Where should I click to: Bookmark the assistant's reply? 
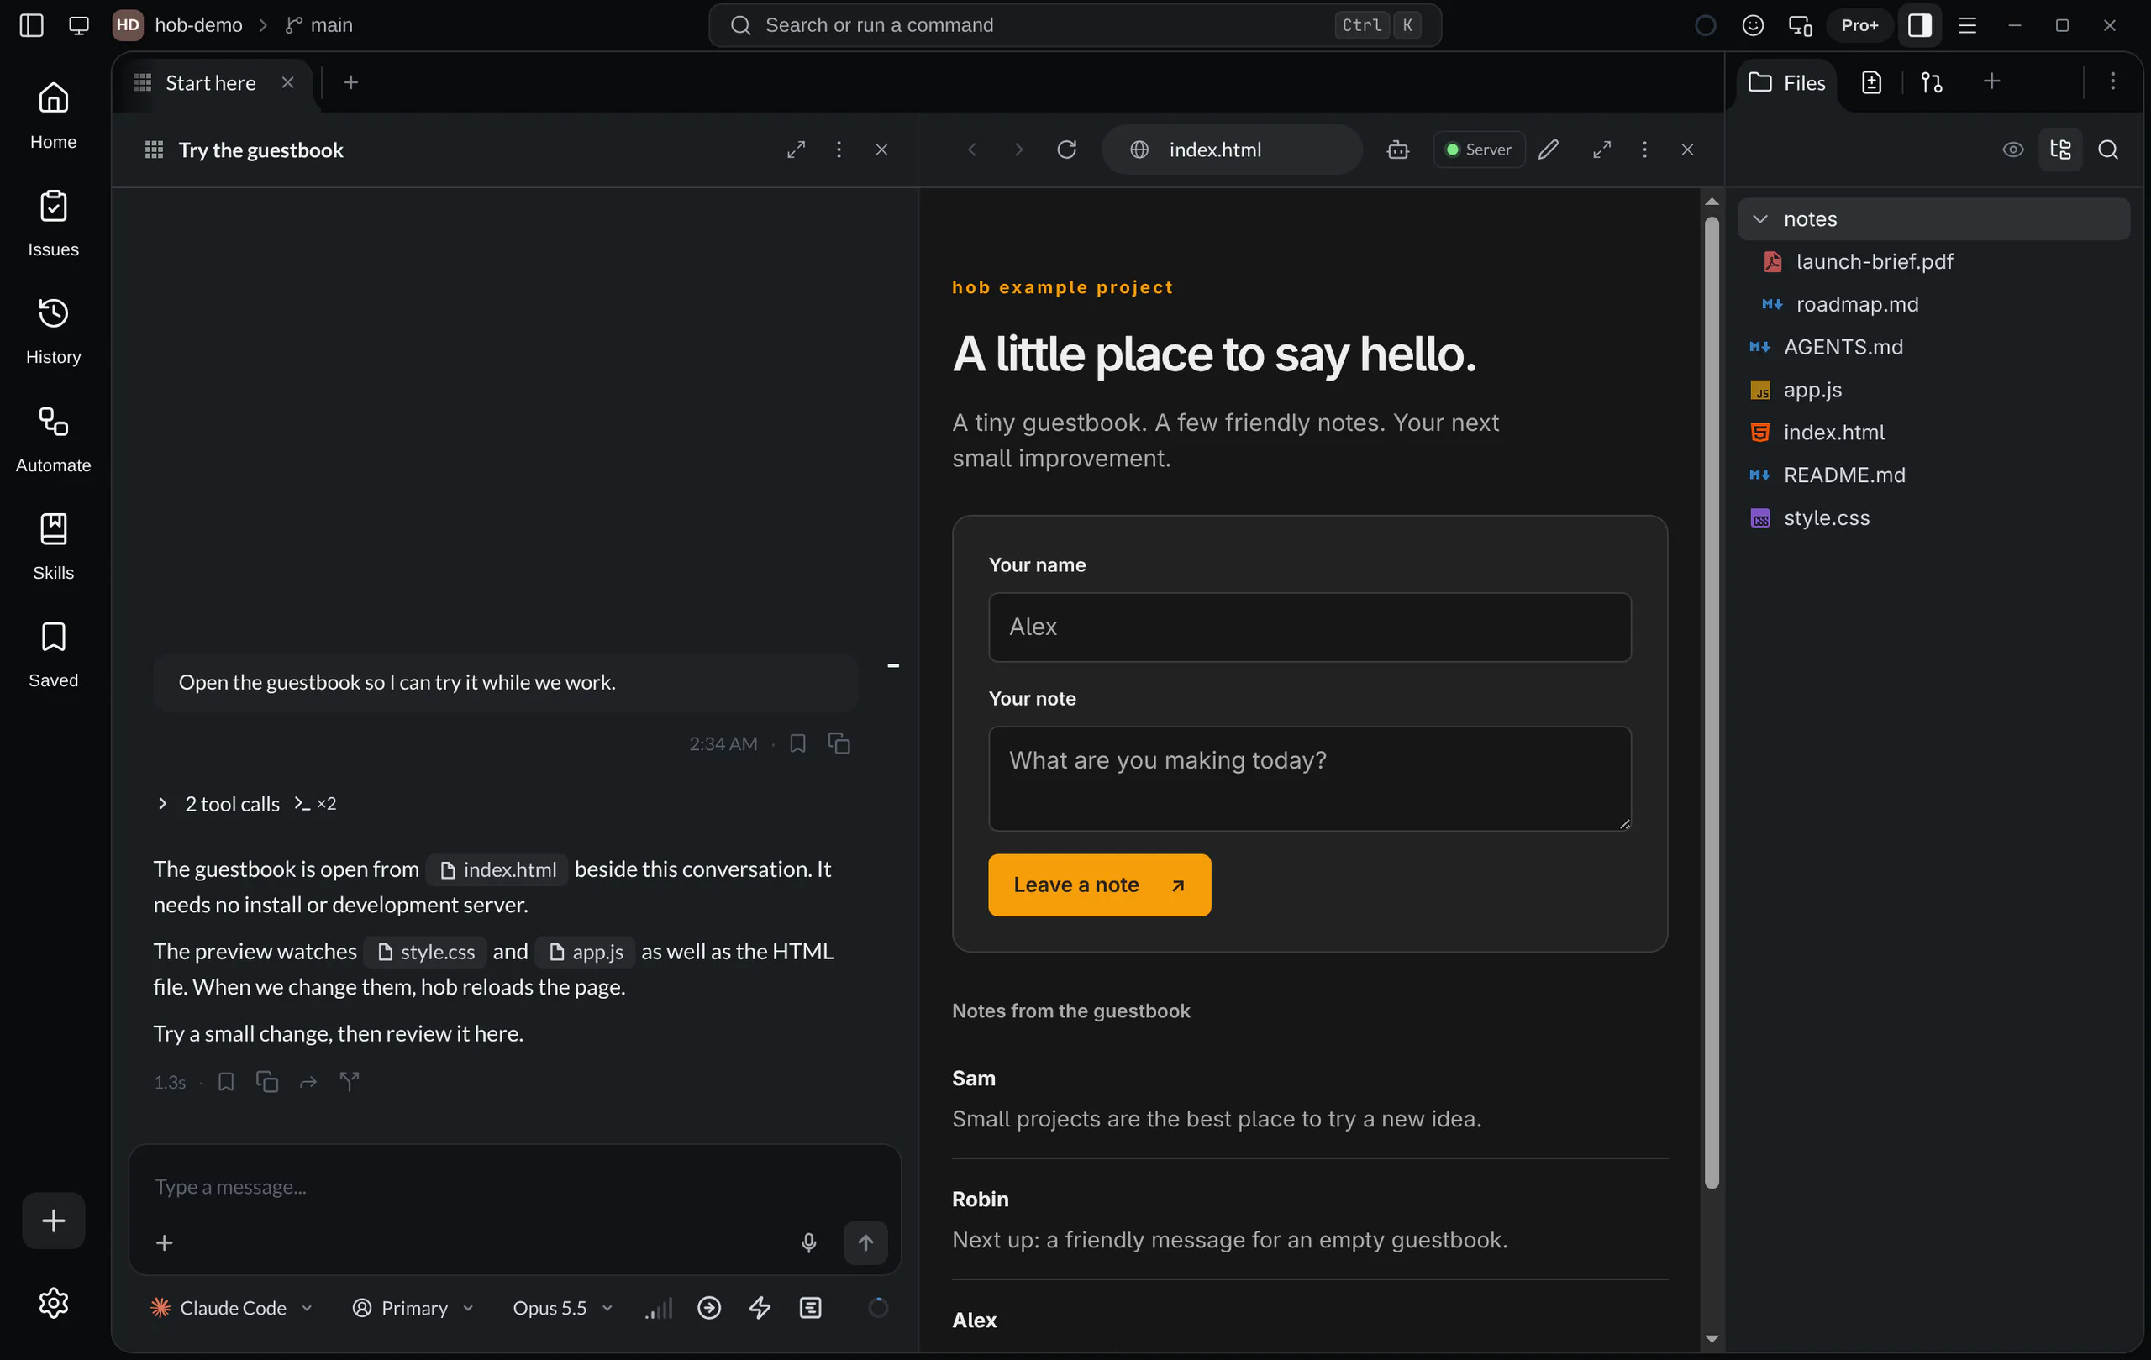[x=226, y=1081]
